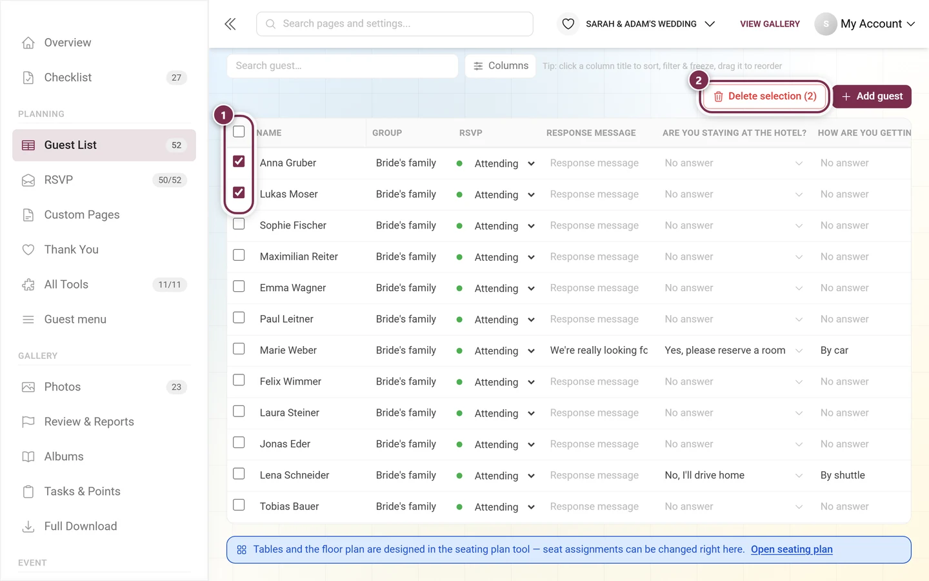929x581 pixels.
Task: Open the seating plan link
Action: pos(792,549)
